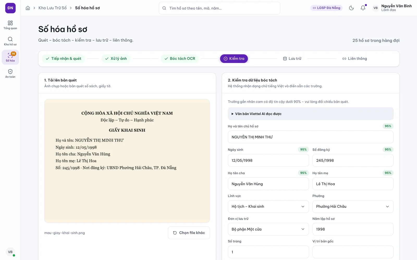
Task: Expand Văn bản Viettel AI đọc được
Action: (311, 114)
